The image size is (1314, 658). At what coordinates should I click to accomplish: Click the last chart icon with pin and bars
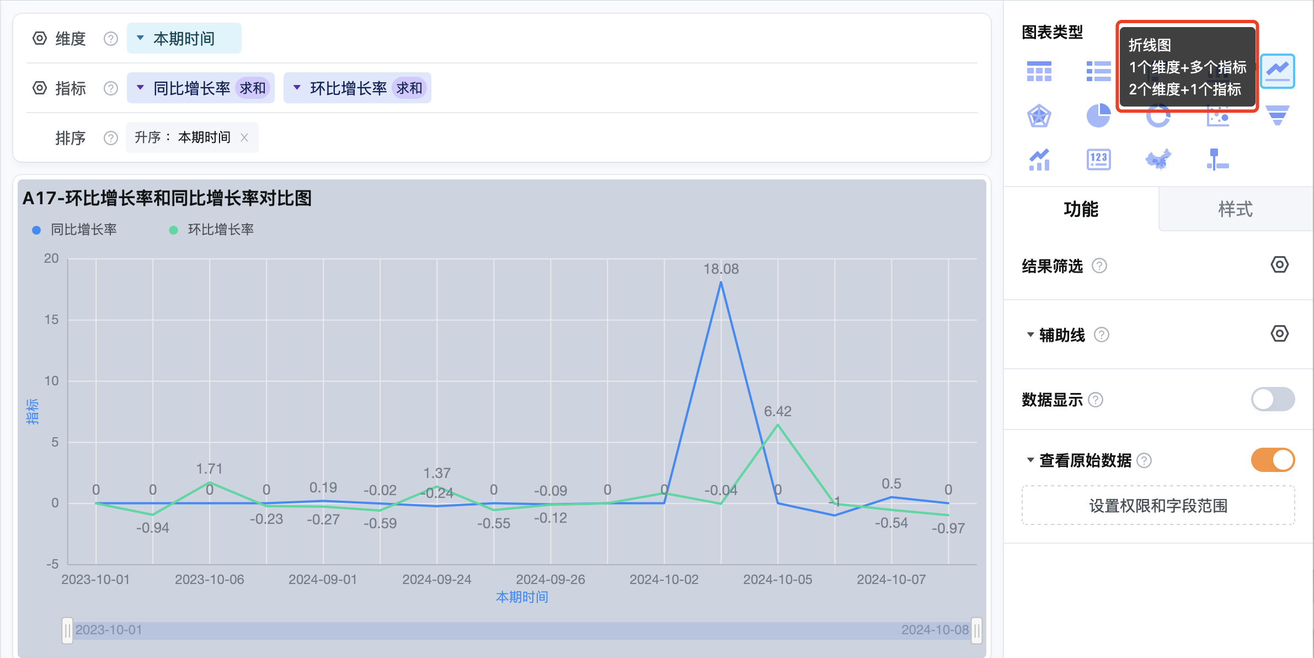1218,160
